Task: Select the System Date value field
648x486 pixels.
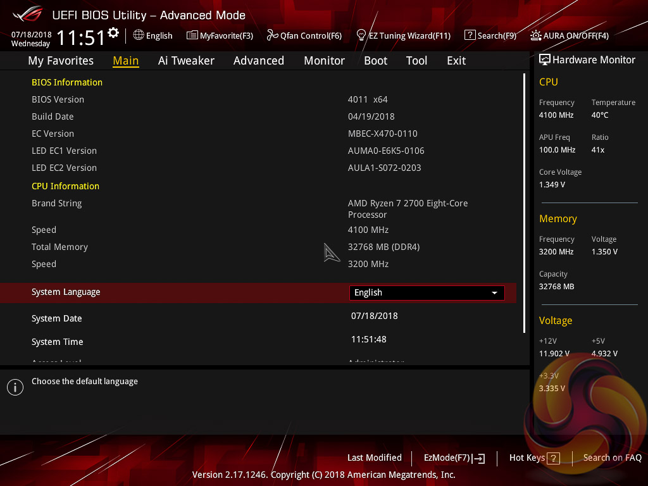Action: 374,316
